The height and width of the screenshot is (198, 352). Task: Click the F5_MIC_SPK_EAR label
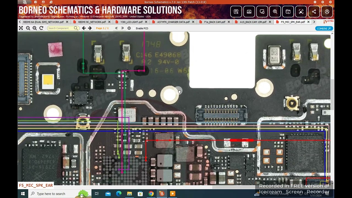pos(36,185)
